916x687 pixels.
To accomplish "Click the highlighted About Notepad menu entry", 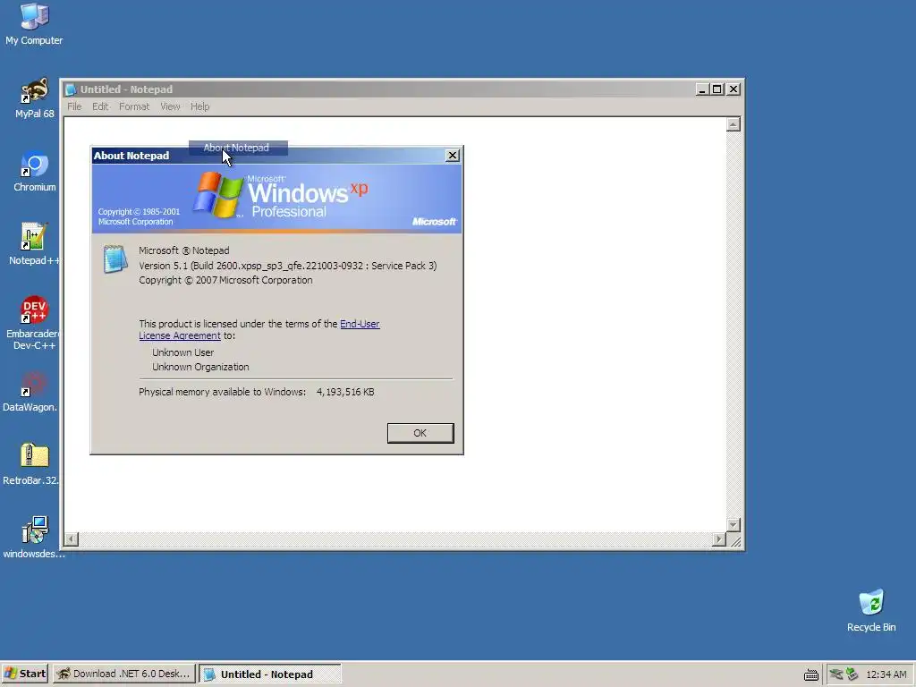I will point(238,148).
